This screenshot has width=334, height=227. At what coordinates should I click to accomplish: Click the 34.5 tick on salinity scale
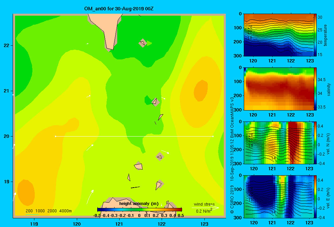(x=321, y=80)
